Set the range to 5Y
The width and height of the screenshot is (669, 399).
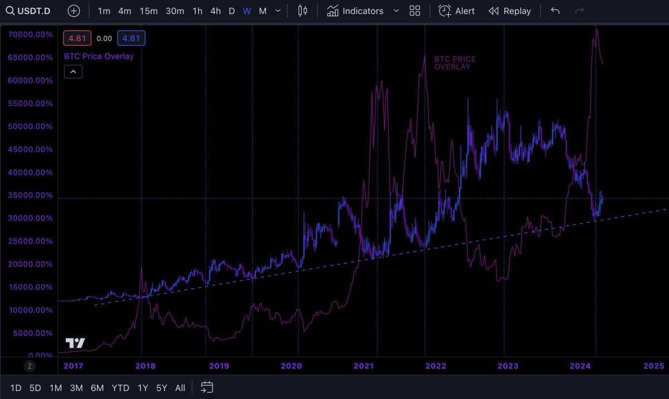point(162,388)
